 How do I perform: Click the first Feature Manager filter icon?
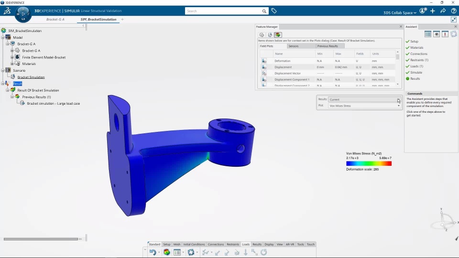262,35
